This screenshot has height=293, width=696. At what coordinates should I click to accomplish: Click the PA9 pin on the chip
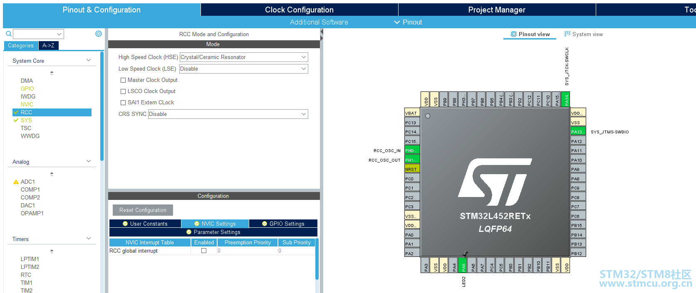(x=578, y=169)
